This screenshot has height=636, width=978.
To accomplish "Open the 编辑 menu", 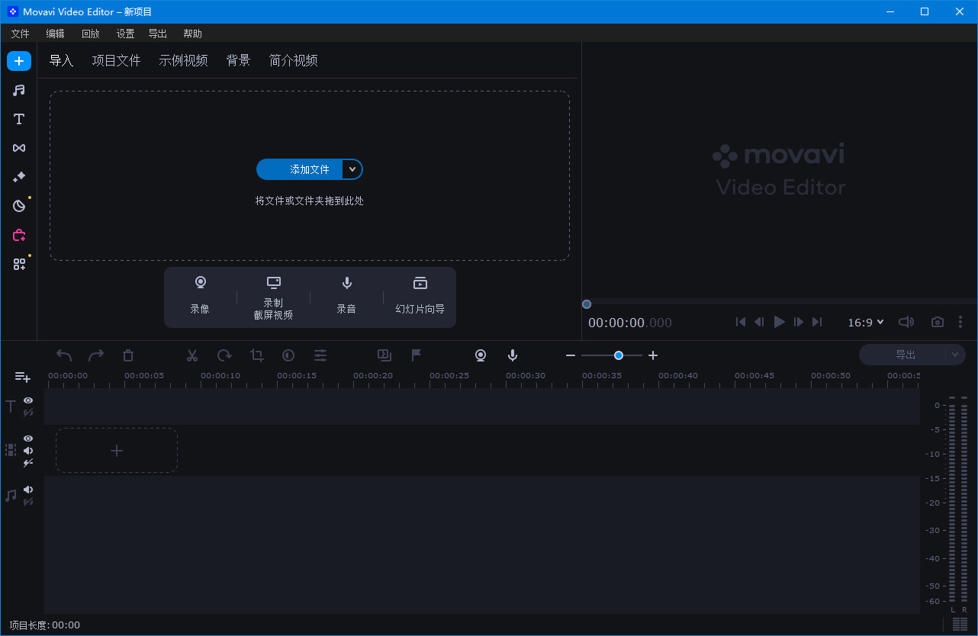I will [x=56, y=34].
